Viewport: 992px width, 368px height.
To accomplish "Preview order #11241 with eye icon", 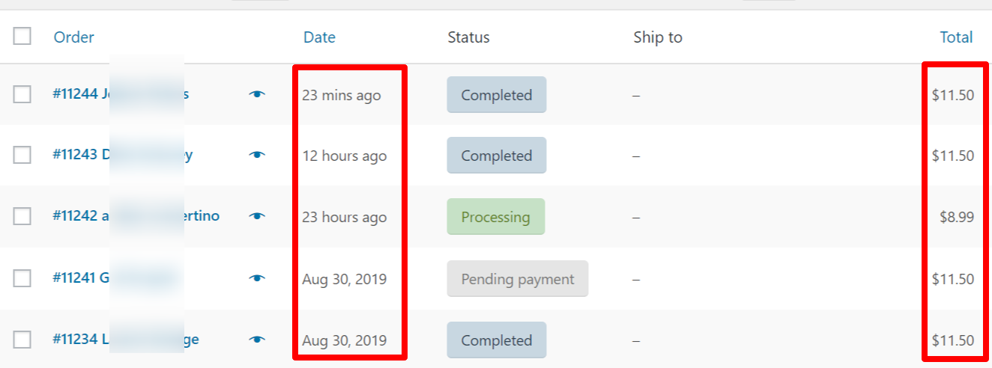I will [x=257, y=278].
